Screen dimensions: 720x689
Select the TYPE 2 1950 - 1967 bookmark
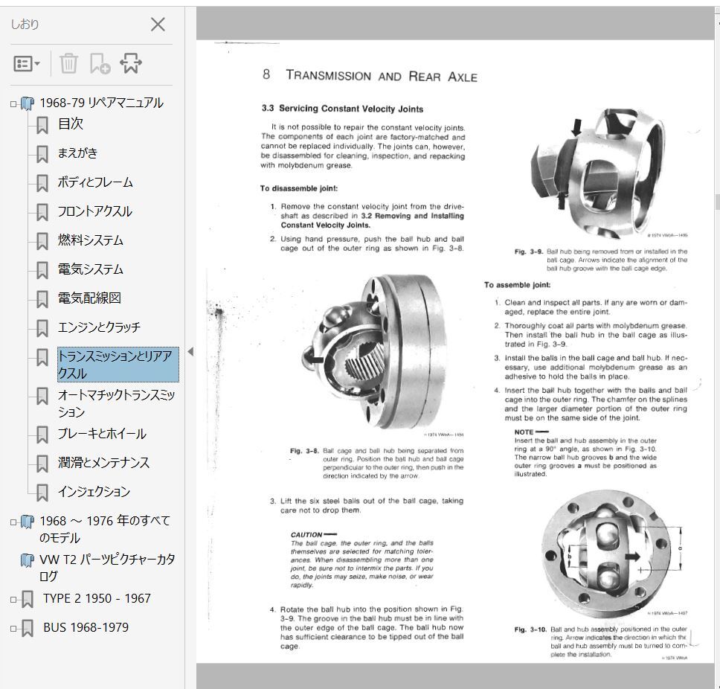click(x=97, y=598)
